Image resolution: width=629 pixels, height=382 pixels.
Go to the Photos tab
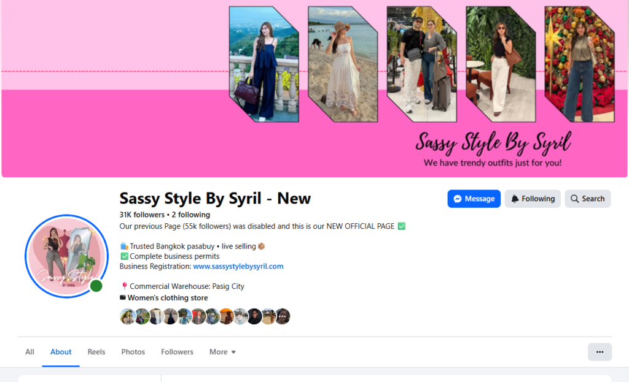[133, 352]
